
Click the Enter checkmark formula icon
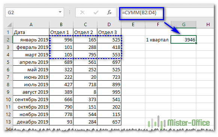(x=96, y=13)
